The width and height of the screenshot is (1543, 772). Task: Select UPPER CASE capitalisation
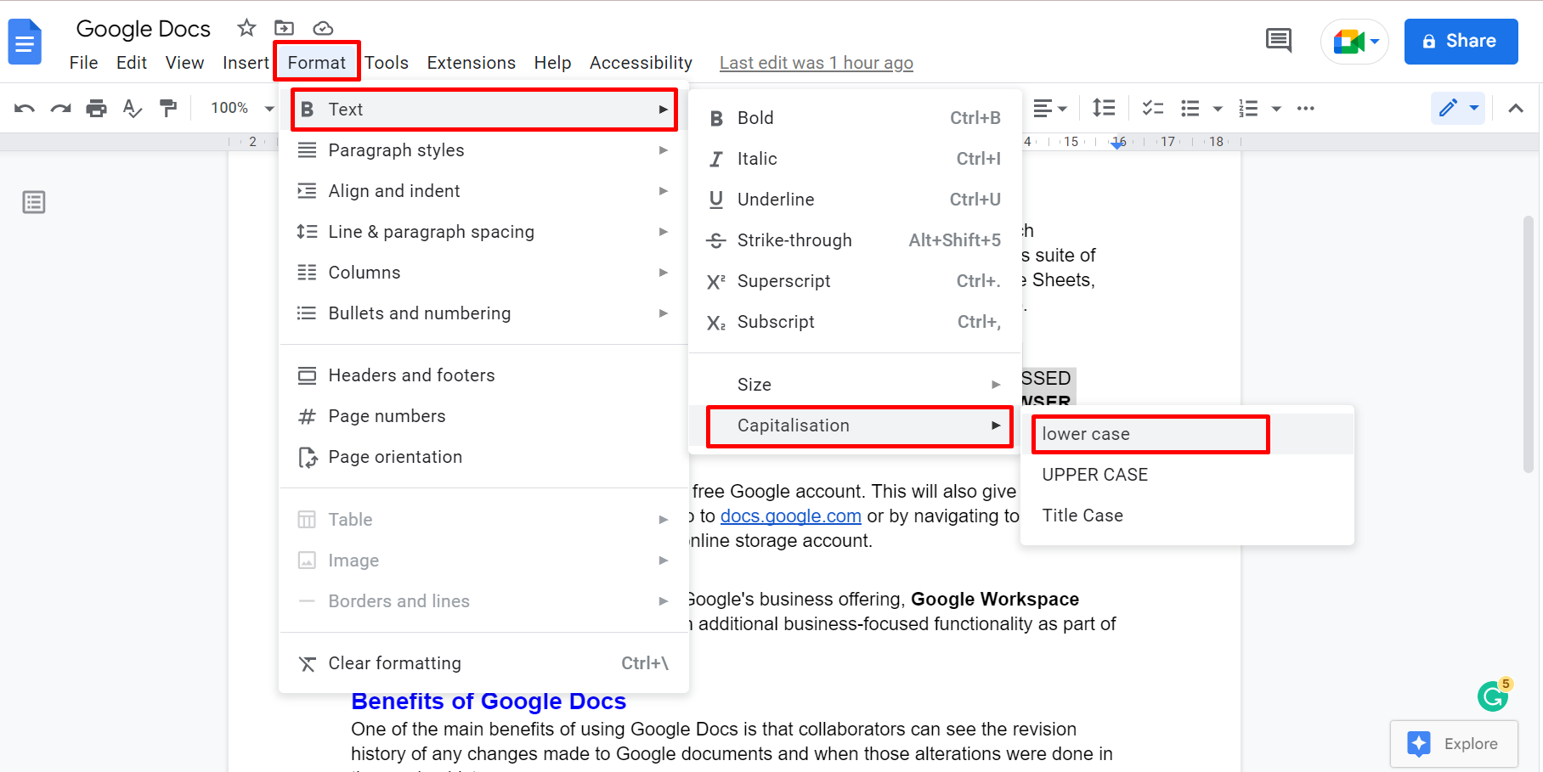pyautogui.click(x=1187, y=475)
